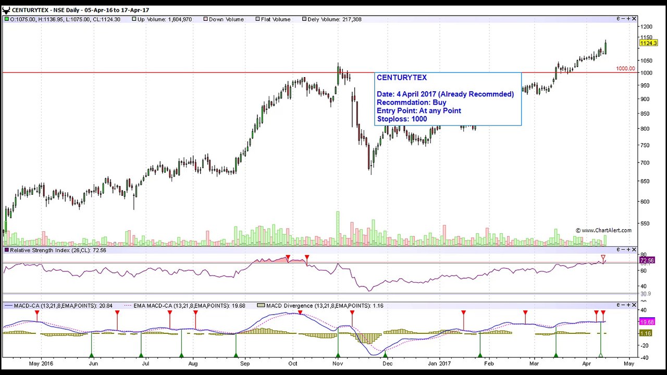667x375 pixels.
Task: Click the CENTURYTEX annotation heading
Action: 402,78
